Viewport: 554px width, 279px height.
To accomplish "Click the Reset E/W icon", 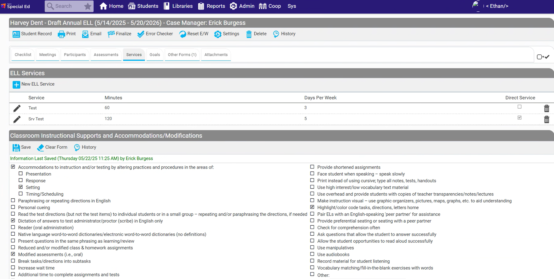I will click(182, 34).
